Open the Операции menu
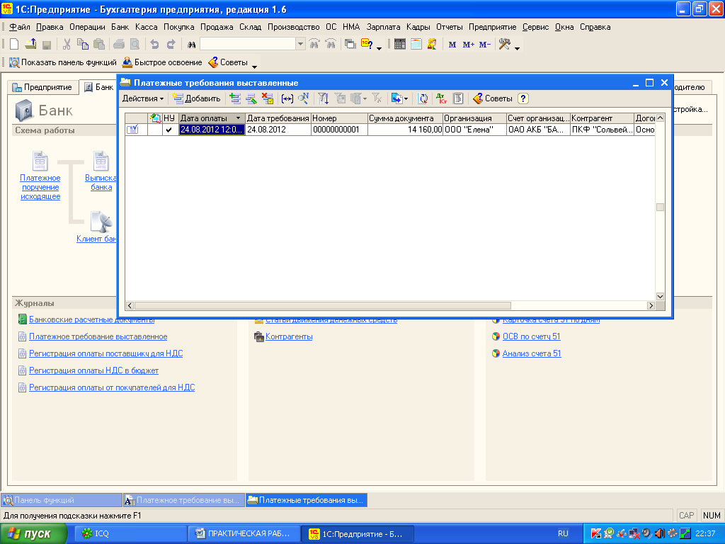 pyautogui.click(x=87, y=27)
